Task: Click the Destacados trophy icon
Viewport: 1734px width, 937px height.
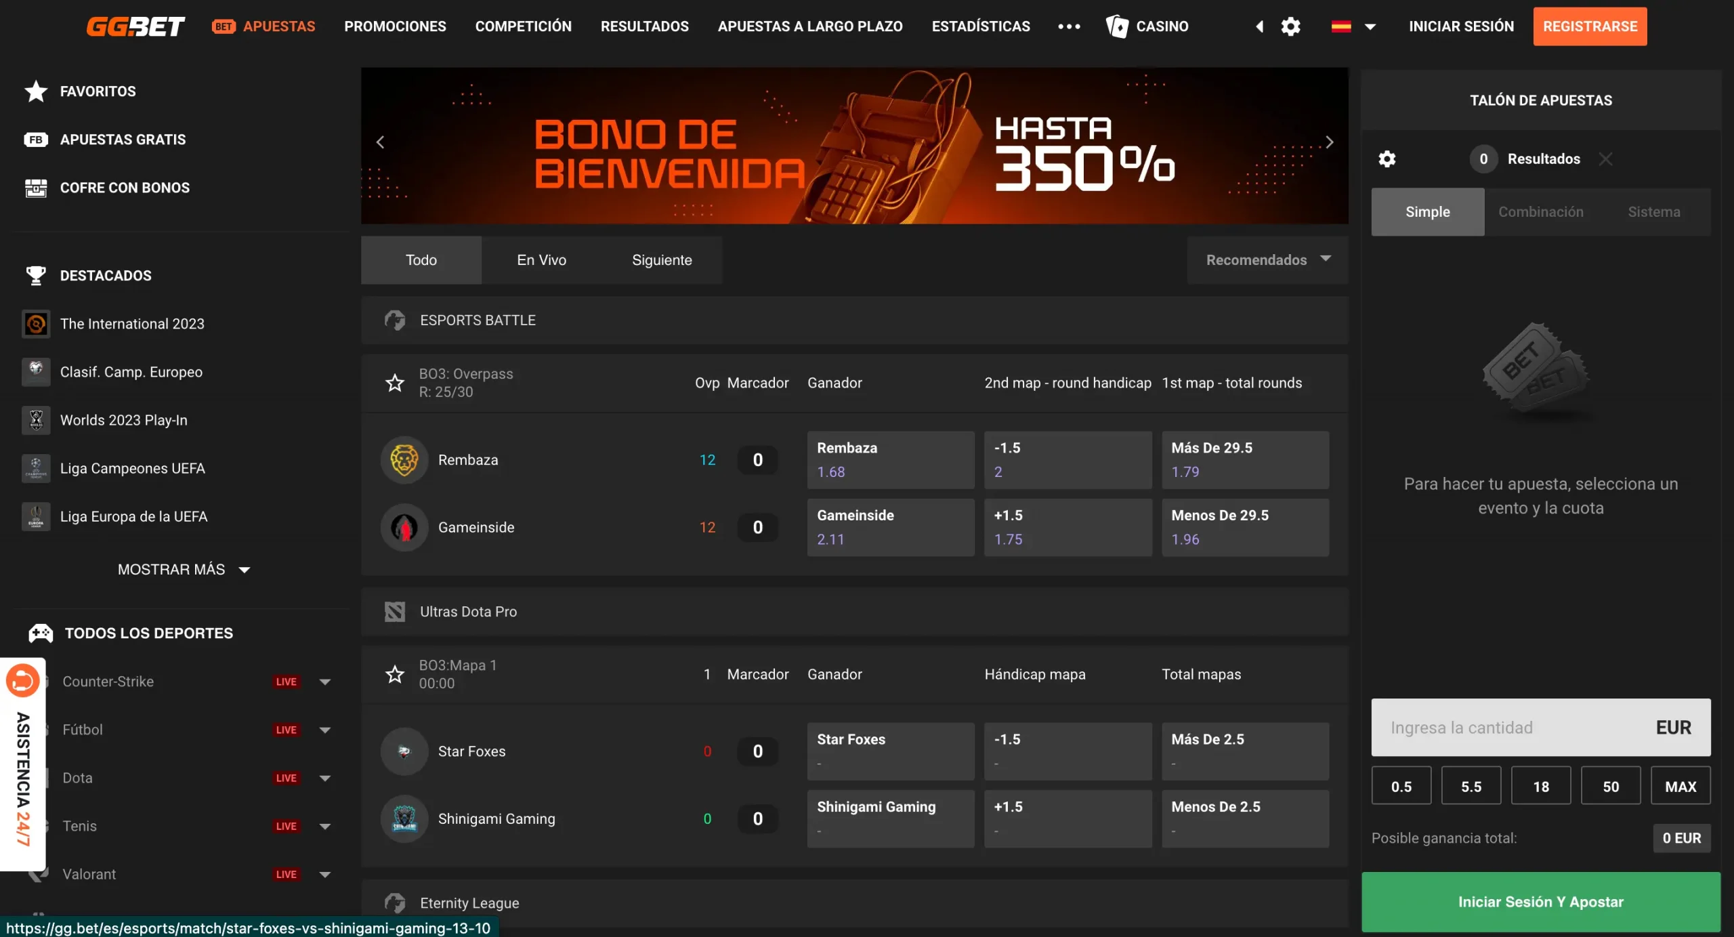Action: [x=36, y=276]
